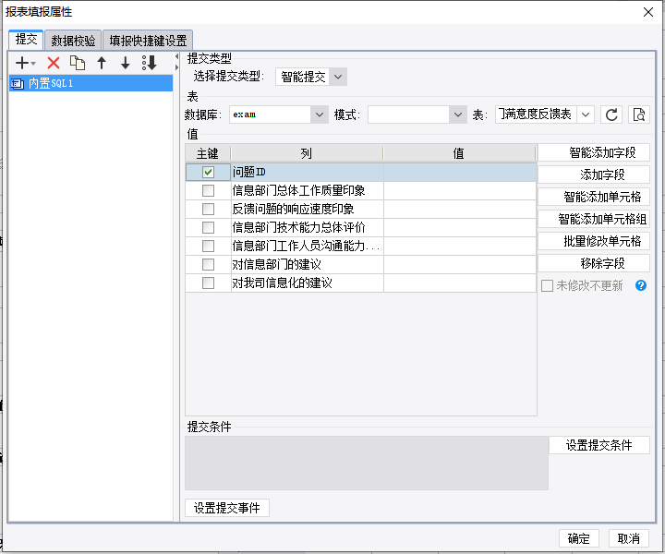
Task: Click the 提交条件 gray text area
Action: [x=367, y=464]
